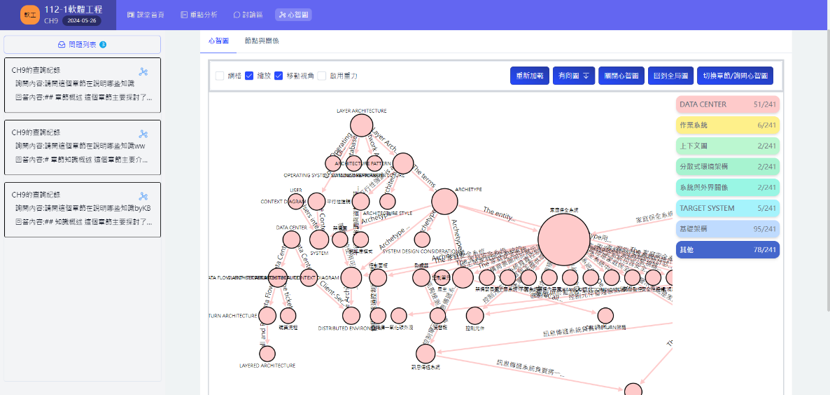Open 課堂首頁 from top navigation
This screenshot has height=395, width=830.
146,15
